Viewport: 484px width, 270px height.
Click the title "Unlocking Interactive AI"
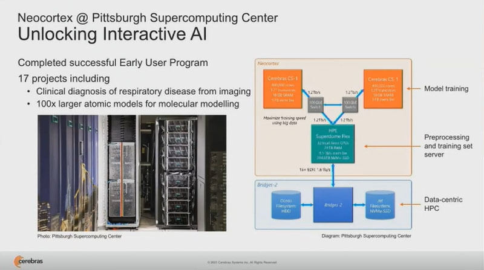tap(113, 34)
